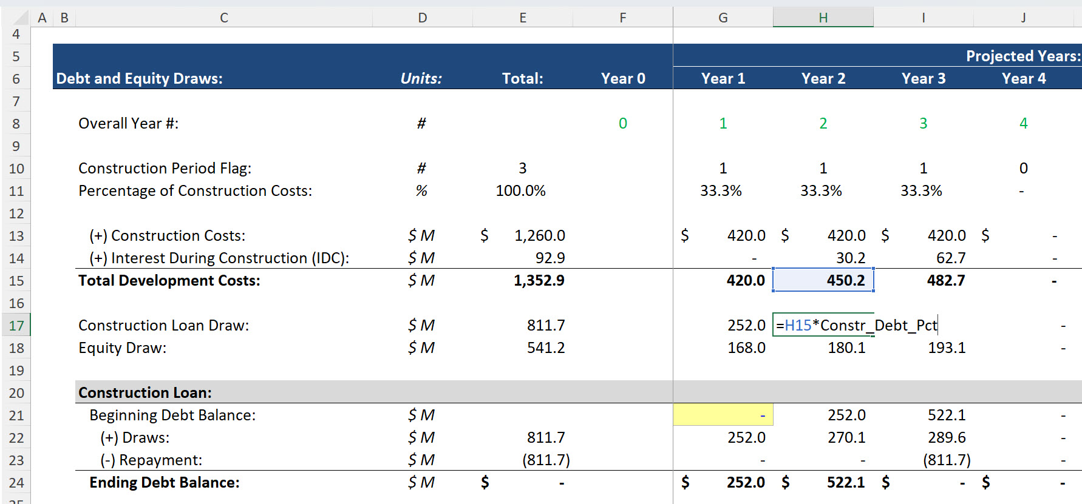Image resolution: width=1082 pixels, height=504 pixels.
Task: Click the "Year 3" heading cell
Action: (924, 79)
